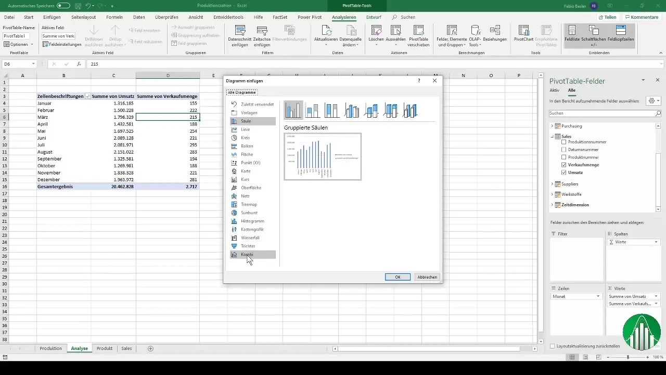Uncheck the Verkaufsmenge field
The height and width of the screenshot is (375, 666).
tap(564, 165)
